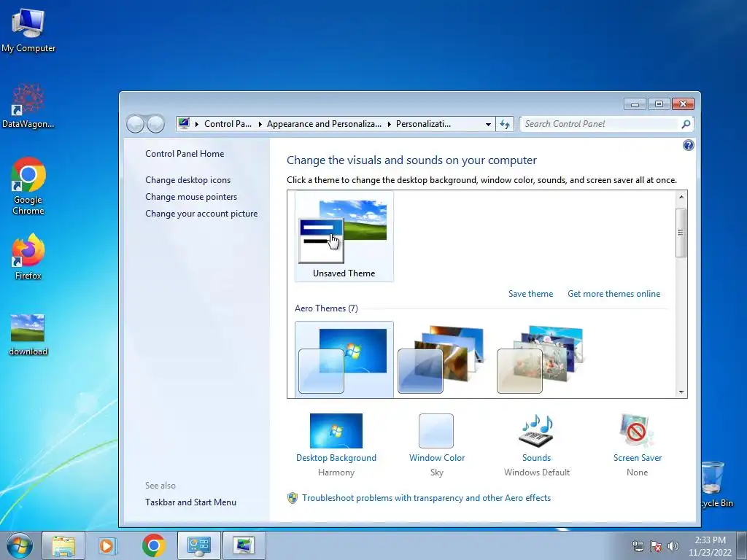The height and width of the screenshot is (560, 747).
Task: Click the Sounds text link
Action: pyautogui.click(x=536, y=458)
